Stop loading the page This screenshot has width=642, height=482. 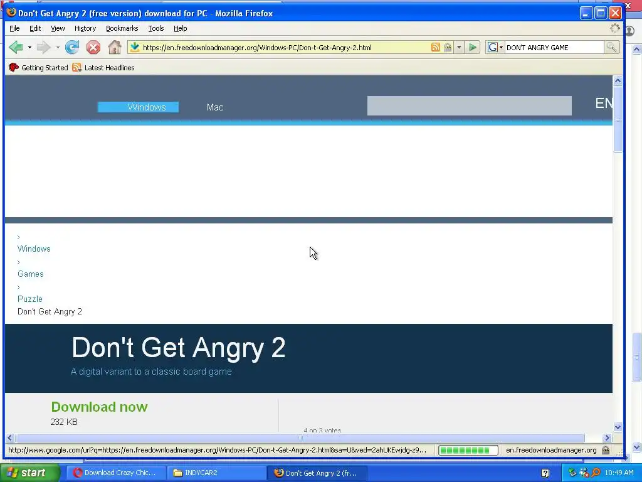click(x=93, y=48)
